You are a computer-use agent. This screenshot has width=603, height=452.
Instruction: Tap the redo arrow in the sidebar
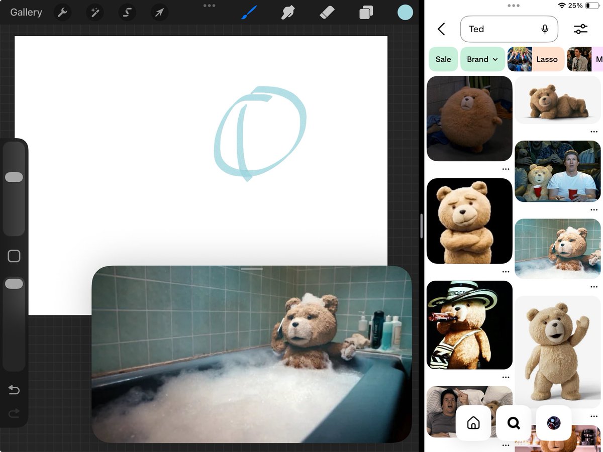pos(14,413)
